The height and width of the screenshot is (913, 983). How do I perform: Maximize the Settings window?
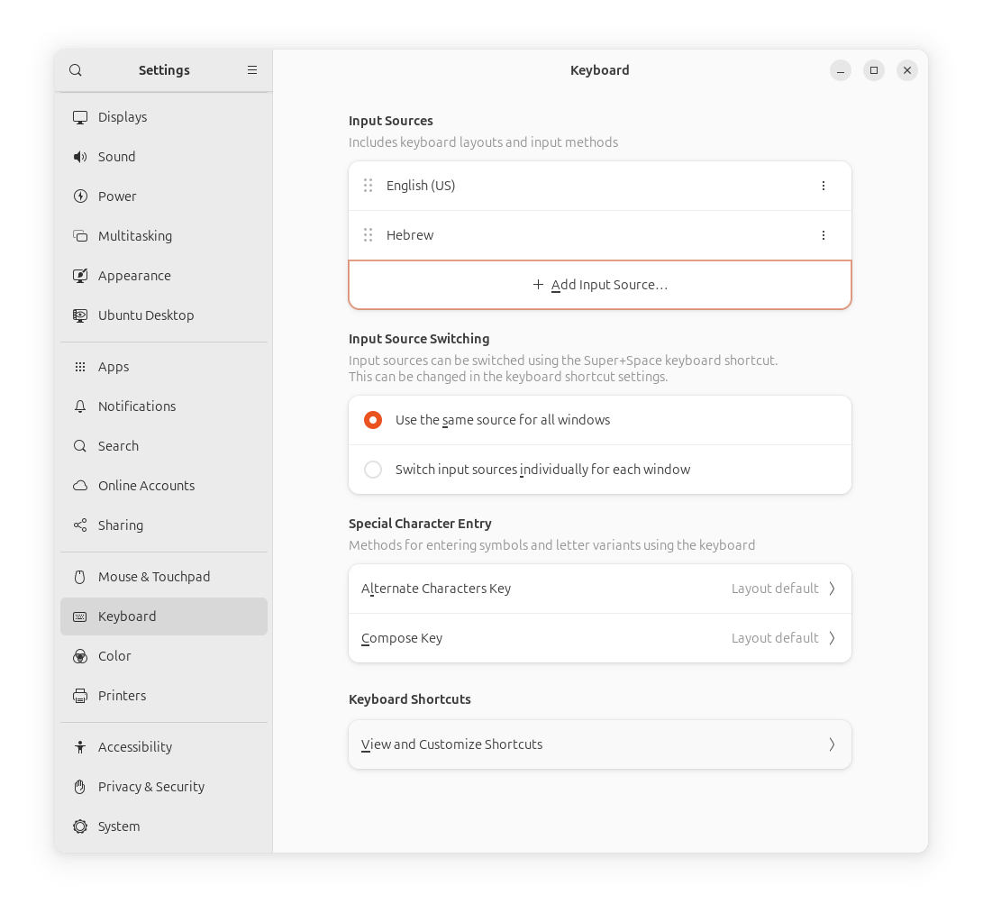(x=874, y=70)
